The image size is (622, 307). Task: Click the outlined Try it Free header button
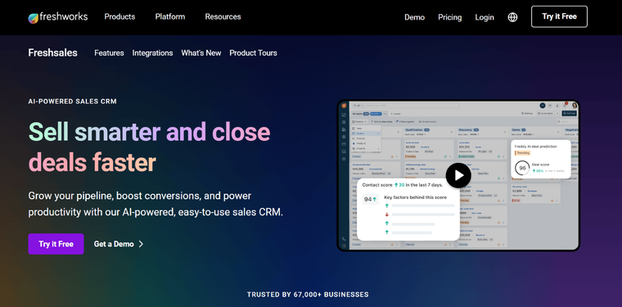[x=559, y=16]
